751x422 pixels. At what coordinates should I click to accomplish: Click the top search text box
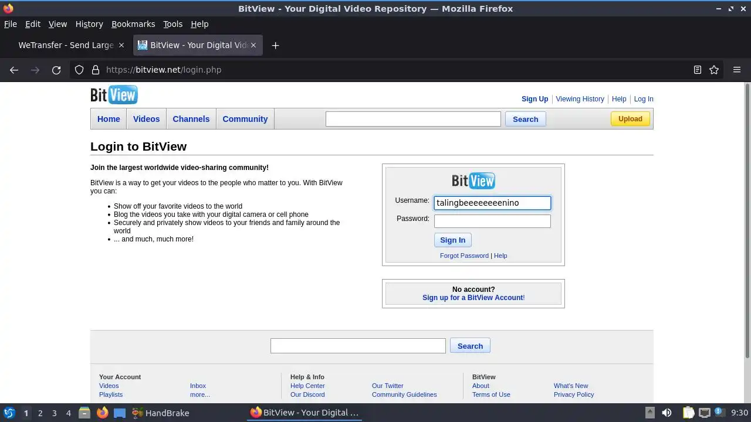(x=413, y=119)
